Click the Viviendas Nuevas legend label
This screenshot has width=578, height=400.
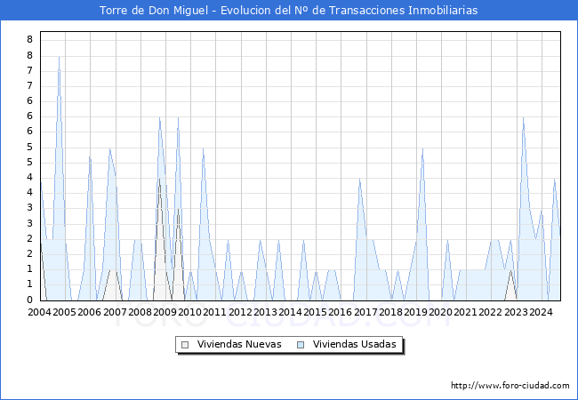(x=239, y=344)
